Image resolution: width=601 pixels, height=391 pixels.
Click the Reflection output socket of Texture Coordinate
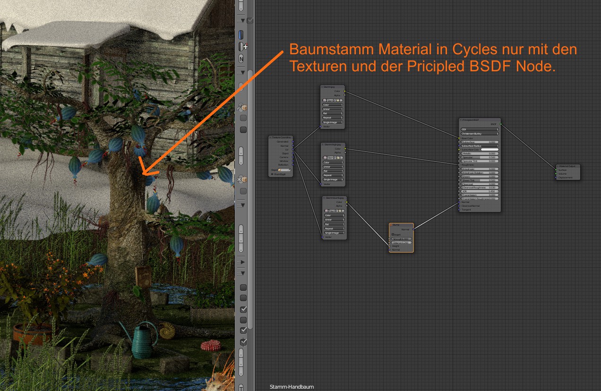(293, 165)
